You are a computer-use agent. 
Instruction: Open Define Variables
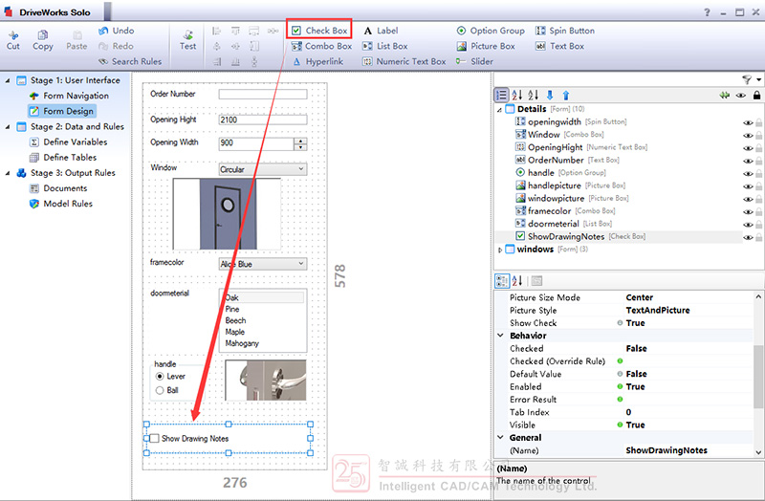(76, 142)
